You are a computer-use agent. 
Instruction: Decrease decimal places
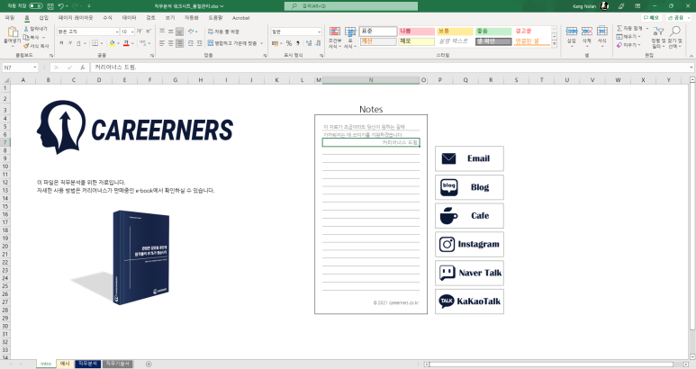318,43
